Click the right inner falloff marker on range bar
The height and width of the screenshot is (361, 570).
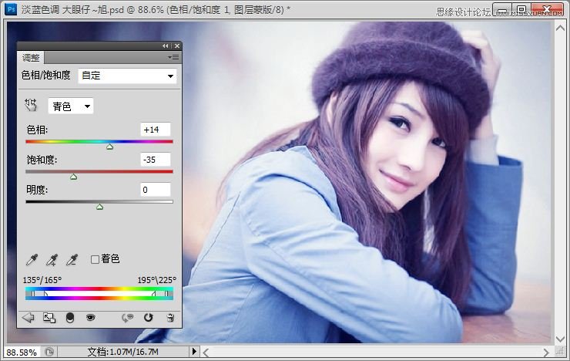tap(154, 293)
